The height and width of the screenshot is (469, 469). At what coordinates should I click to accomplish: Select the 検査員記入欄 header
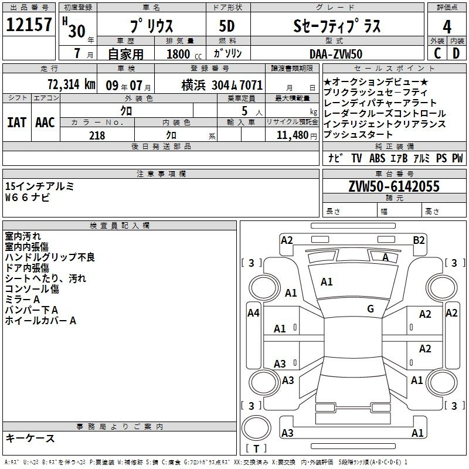click(x=120, y=225)
